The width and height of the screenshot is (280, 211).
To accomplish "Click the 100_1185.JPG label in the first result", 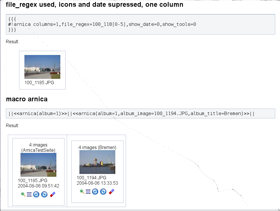I will [39, 83].
